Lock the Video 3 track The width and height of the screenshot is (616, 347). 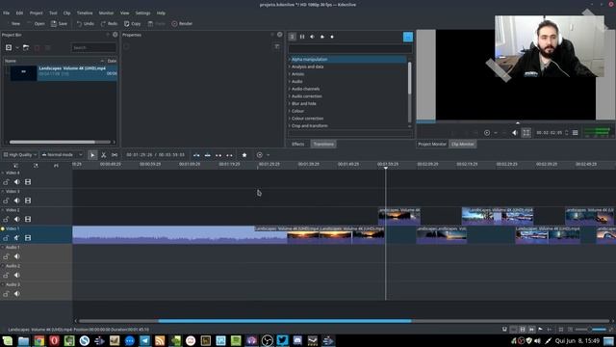pos(6,200)
